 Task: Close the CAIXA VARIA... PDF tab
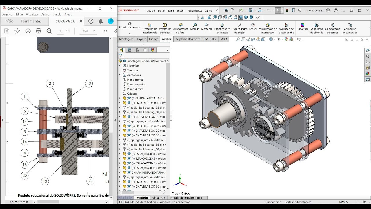click(81, 21)
